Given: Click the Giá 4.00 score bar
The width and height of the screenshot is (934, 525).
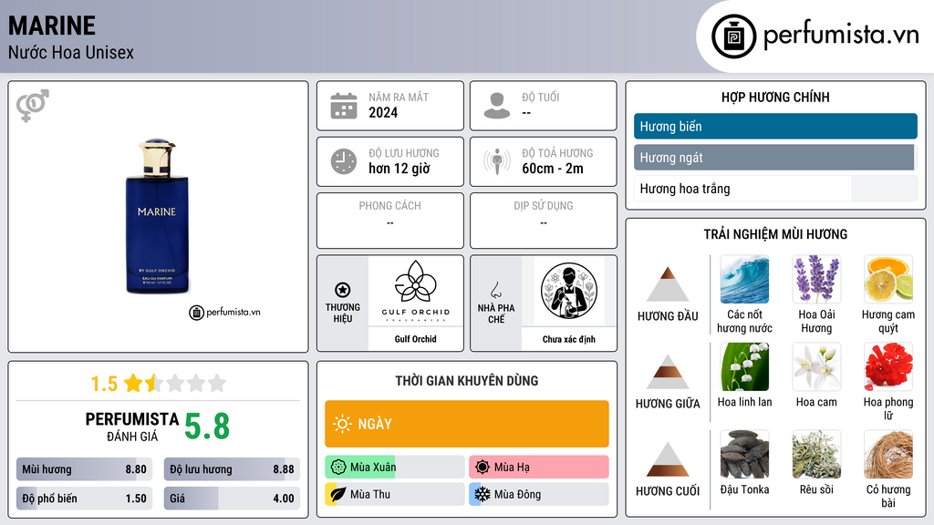Looking at the screenshot, I should [x=232, y=499].
